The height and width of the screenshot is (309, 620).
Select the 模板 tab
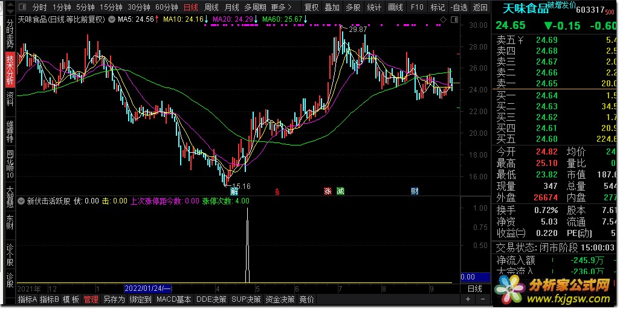click(71, 299)
